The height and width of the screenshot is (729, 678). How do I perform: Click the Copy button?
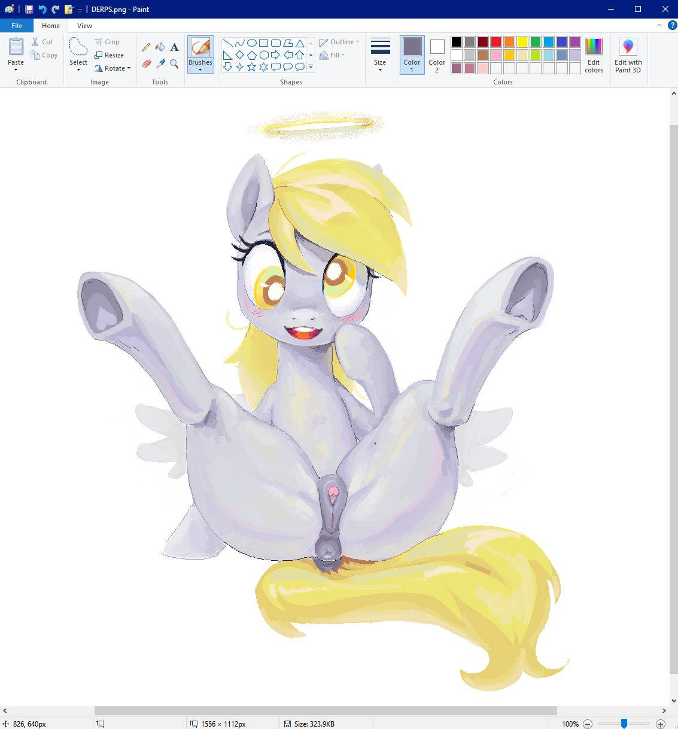pos(44,55)
